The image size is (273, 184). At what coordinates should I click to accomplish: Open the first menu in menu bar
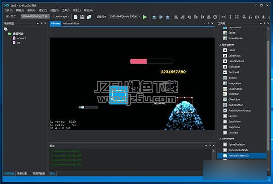9,10
